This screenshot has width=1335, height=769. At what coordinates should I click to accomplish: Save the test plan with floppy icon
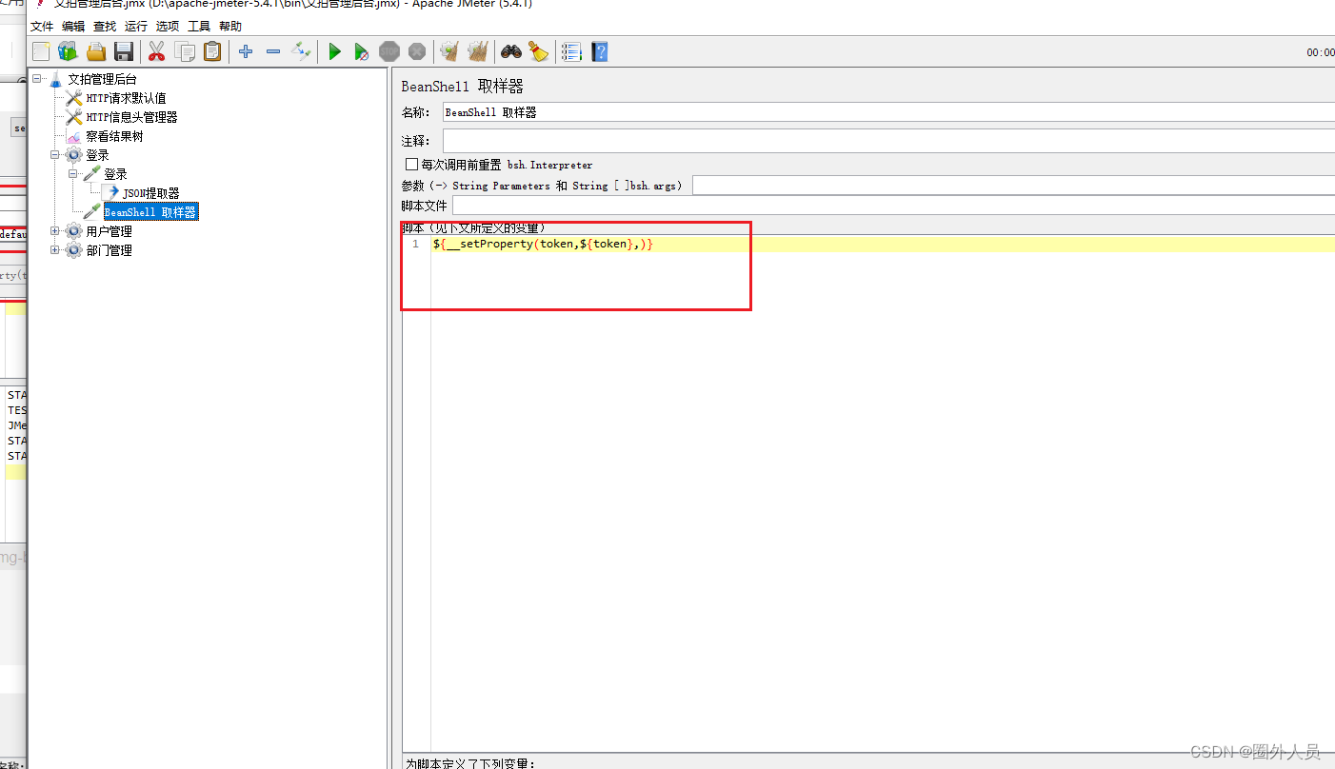point(124,51)
